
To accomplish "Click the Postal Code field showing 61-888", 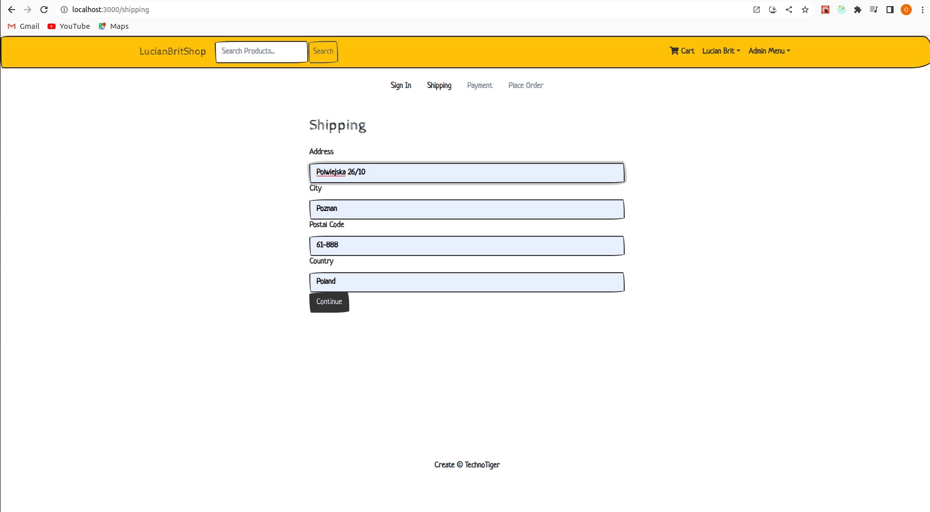I will coord(467,245).
